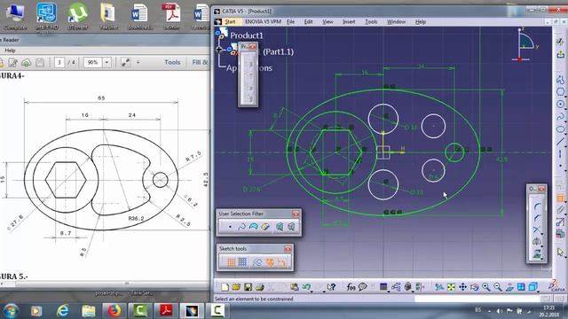Toggle Surface Filter in User Selection Filter

[254, 227]
